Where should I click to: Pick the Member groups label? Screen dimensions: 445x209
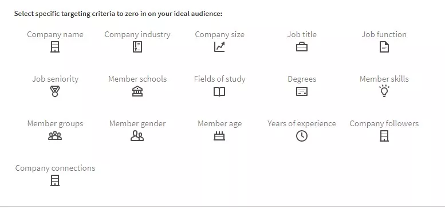[55, 123]
